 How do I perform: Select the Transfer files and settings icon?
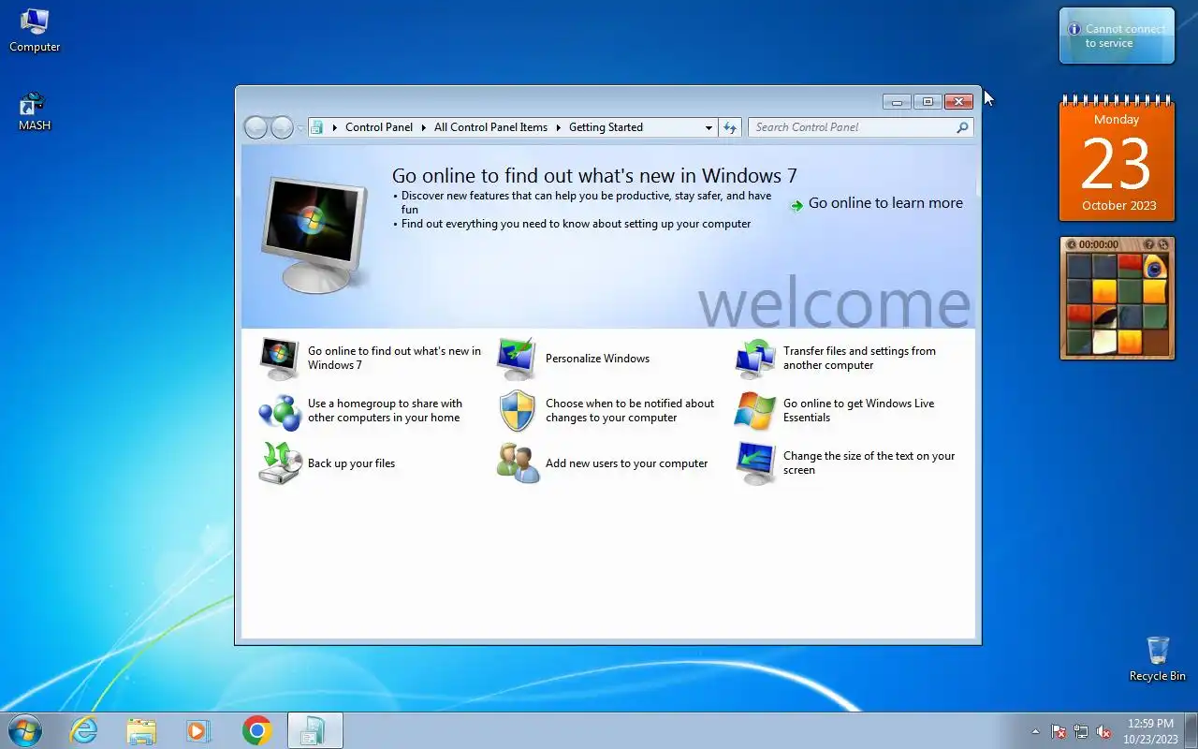click(755, 359)
